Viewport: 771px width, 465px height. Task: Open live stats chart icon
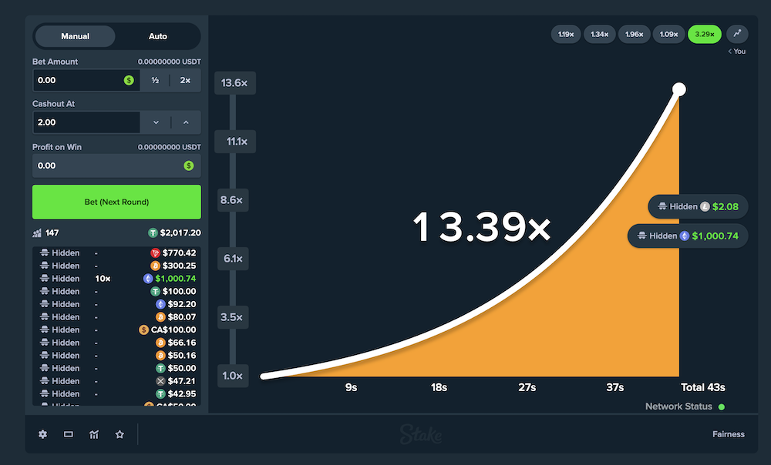click(x=94, y=434)
